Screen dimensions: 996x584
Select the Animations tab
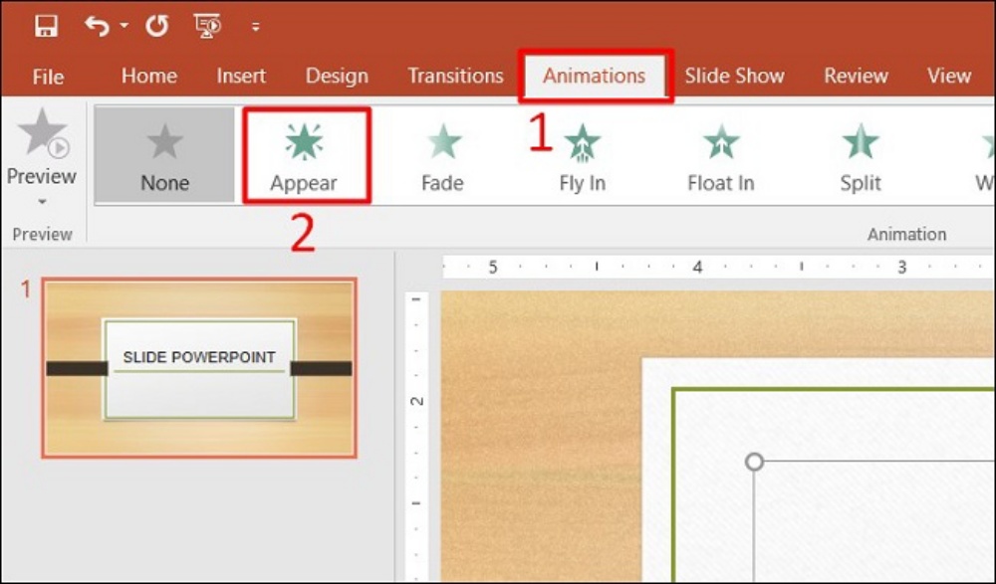click(x=594, y=76)
